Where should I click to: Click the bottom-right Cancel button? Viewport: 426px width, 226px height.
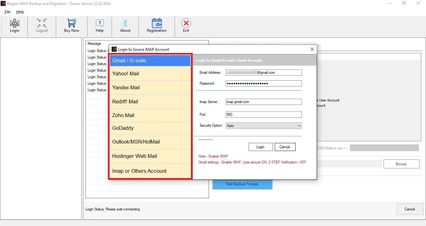coord(410,209)
